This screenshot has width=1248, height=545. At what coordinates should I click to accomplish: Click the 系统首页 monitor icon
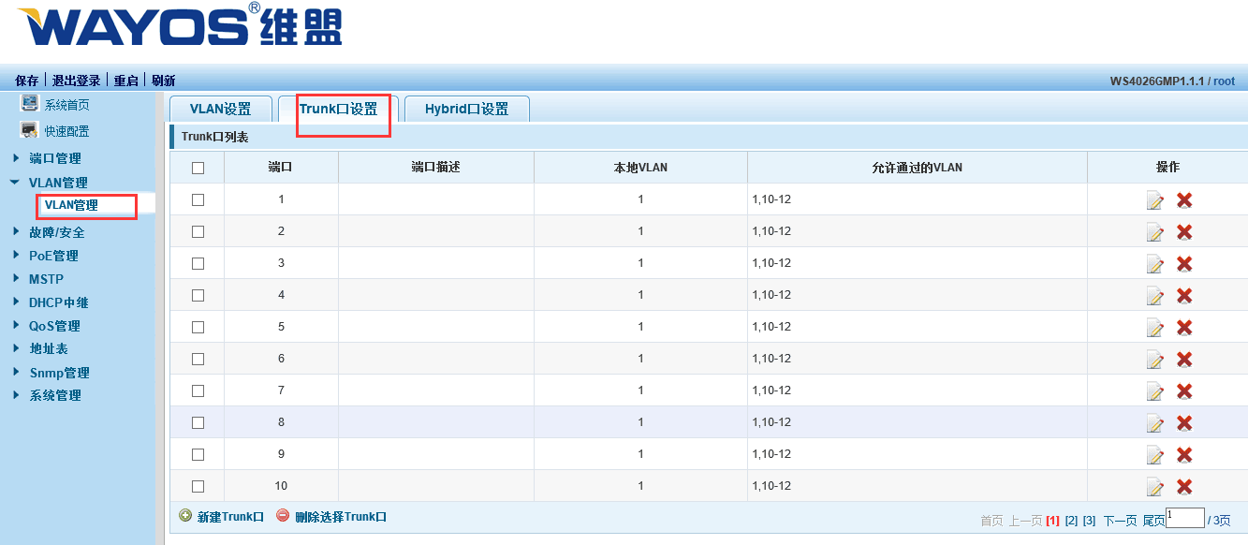[x=29, y=104]
